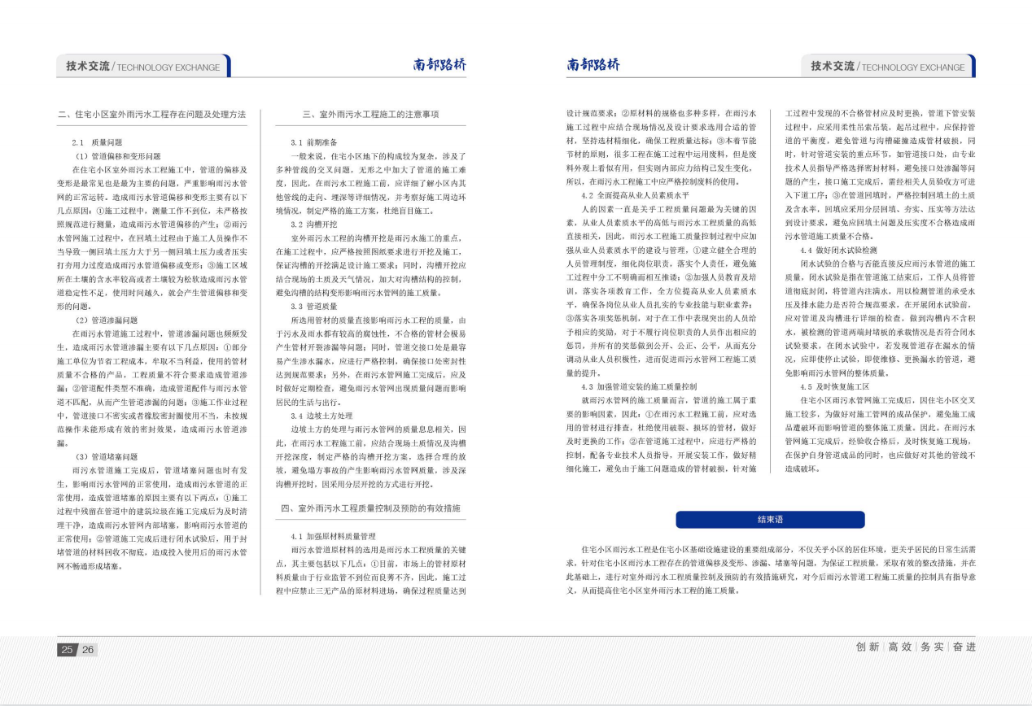This screenshot has height=706, width=1032.
Task: Click the 南部路桥 logo on the left page
Action: tap(439, 65)
